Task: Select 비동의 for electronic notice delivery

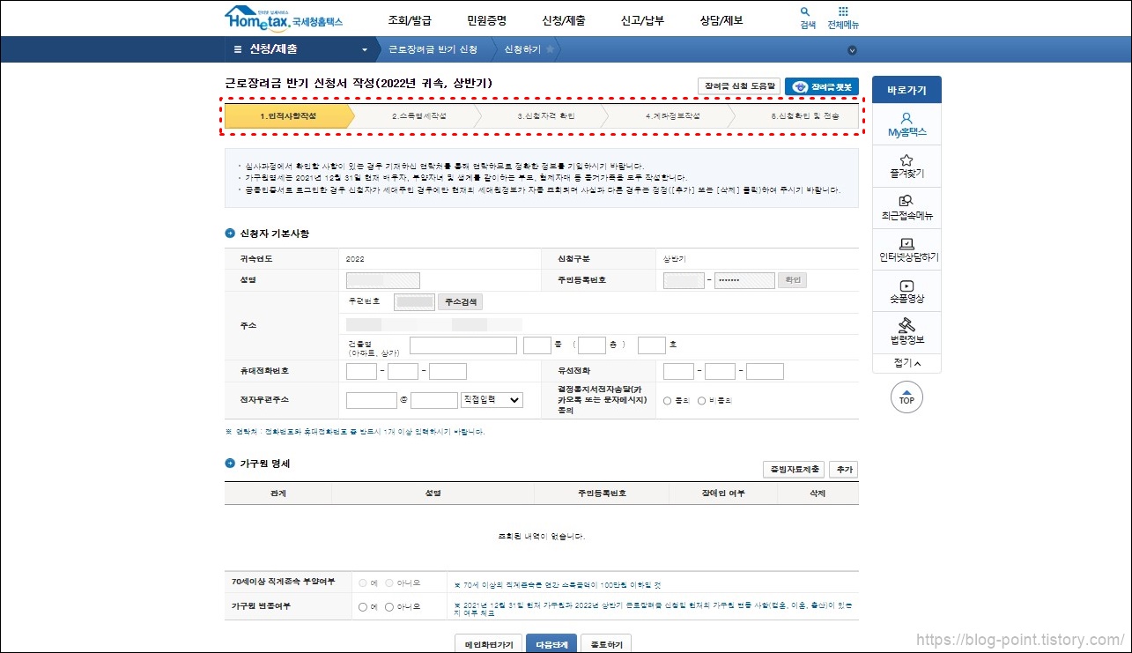Action: (x=702, y=400)
